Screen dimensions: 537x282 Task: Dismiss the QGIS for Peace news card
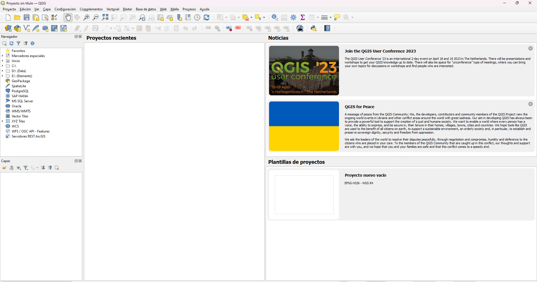click(531, 104)
